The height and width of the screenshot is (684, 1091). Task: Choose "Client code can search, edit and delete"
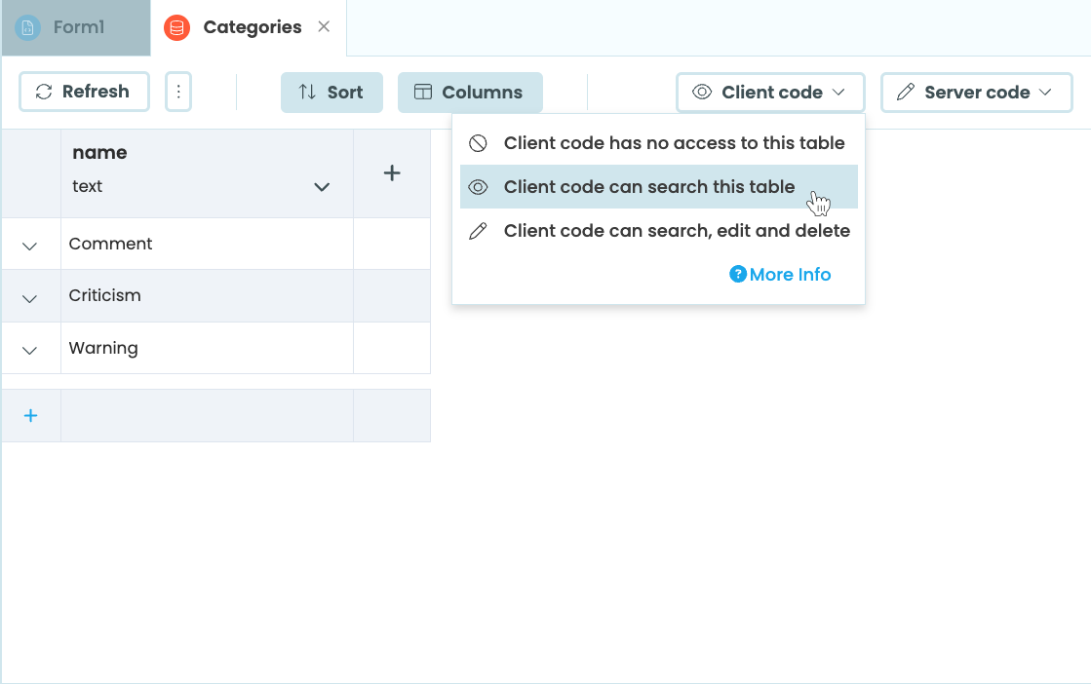point(676,230)
